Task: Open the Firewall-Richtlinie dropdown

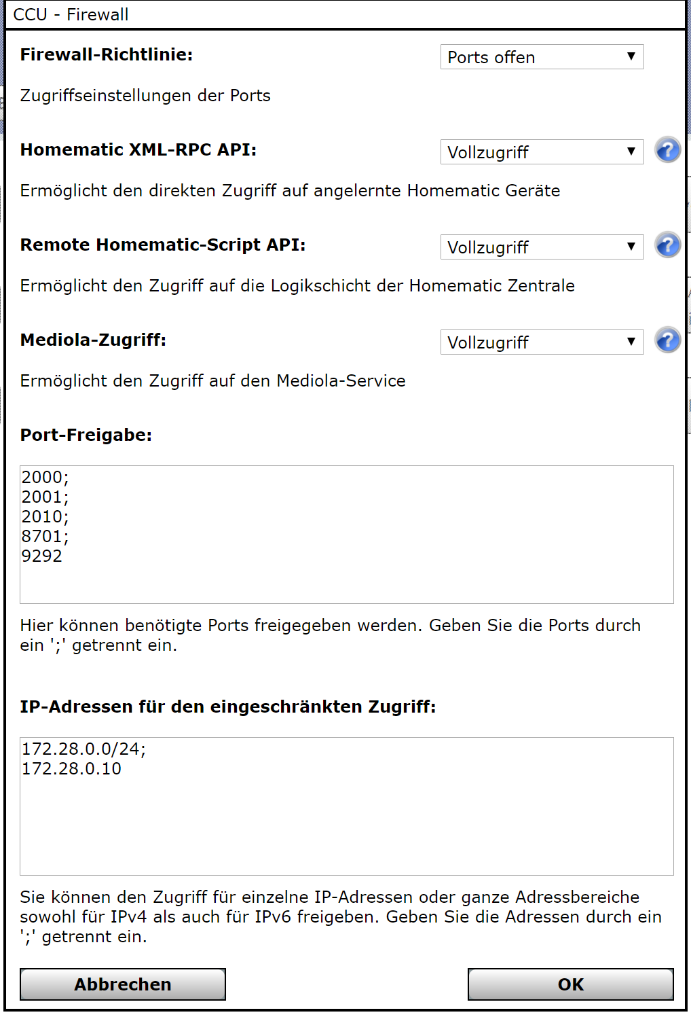Action: [x=542, y=57]
